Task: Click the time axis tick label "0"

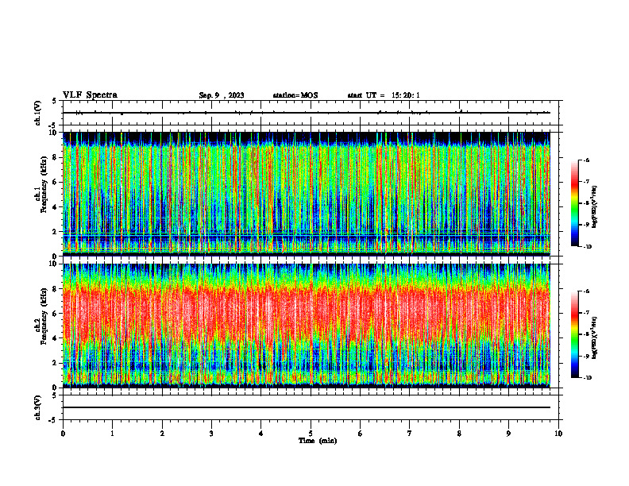Action: (63, 434)
